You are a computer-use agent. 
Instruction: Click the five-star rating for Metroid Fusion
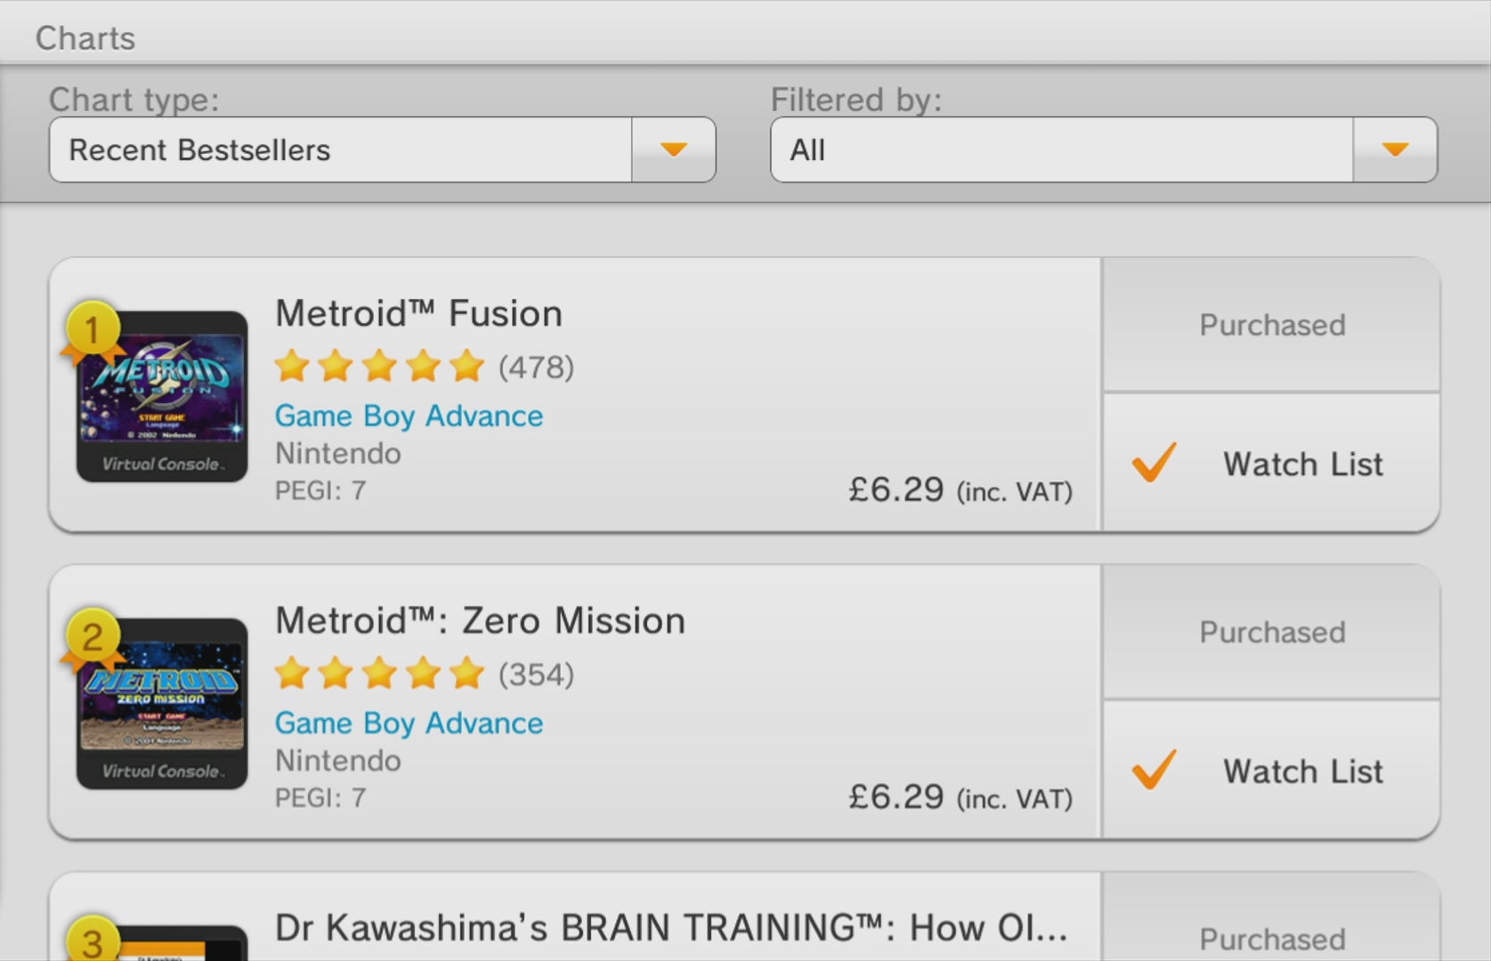tap(379, 366)
